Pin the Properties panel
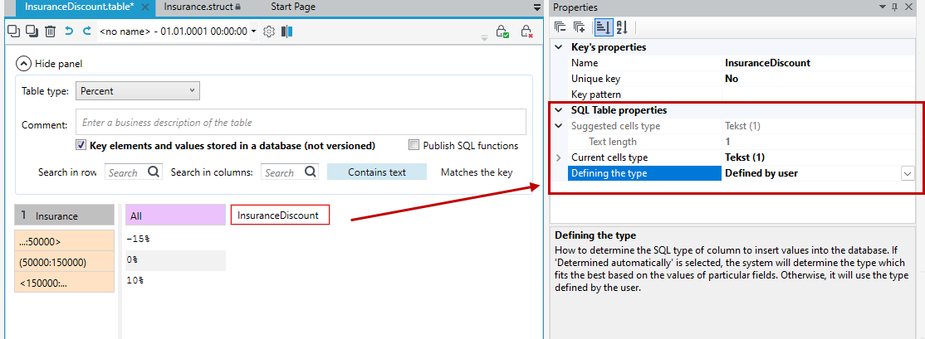This screenshot has height=339, width=925. 894,7
